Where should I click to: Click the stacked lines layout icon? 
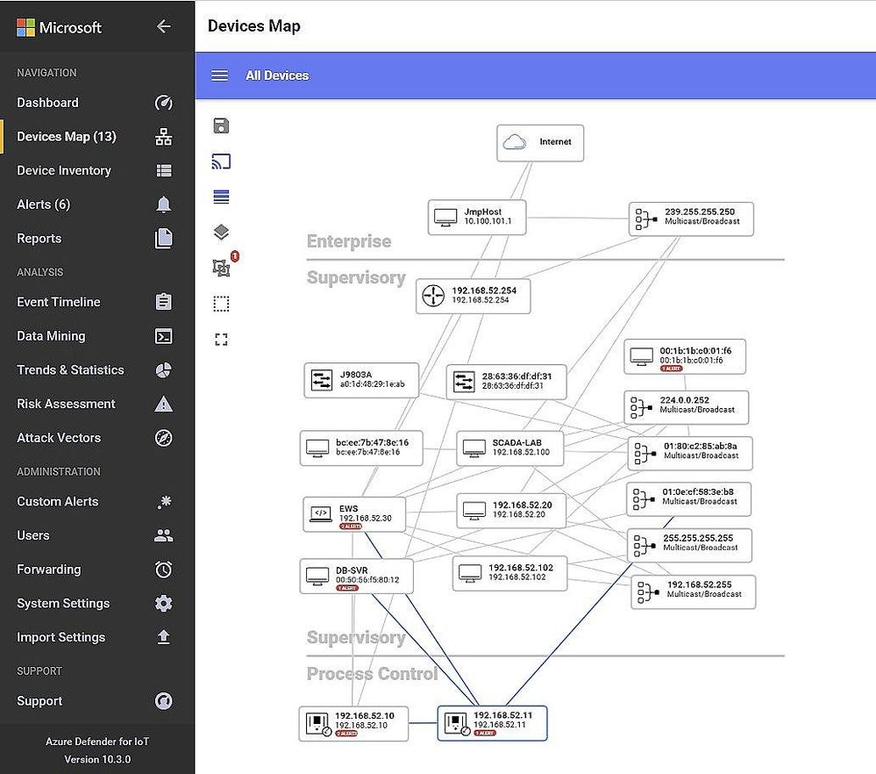221,197
